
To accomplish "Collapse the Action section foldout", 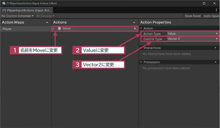I will pyautogui.click(x=141, y=28).
